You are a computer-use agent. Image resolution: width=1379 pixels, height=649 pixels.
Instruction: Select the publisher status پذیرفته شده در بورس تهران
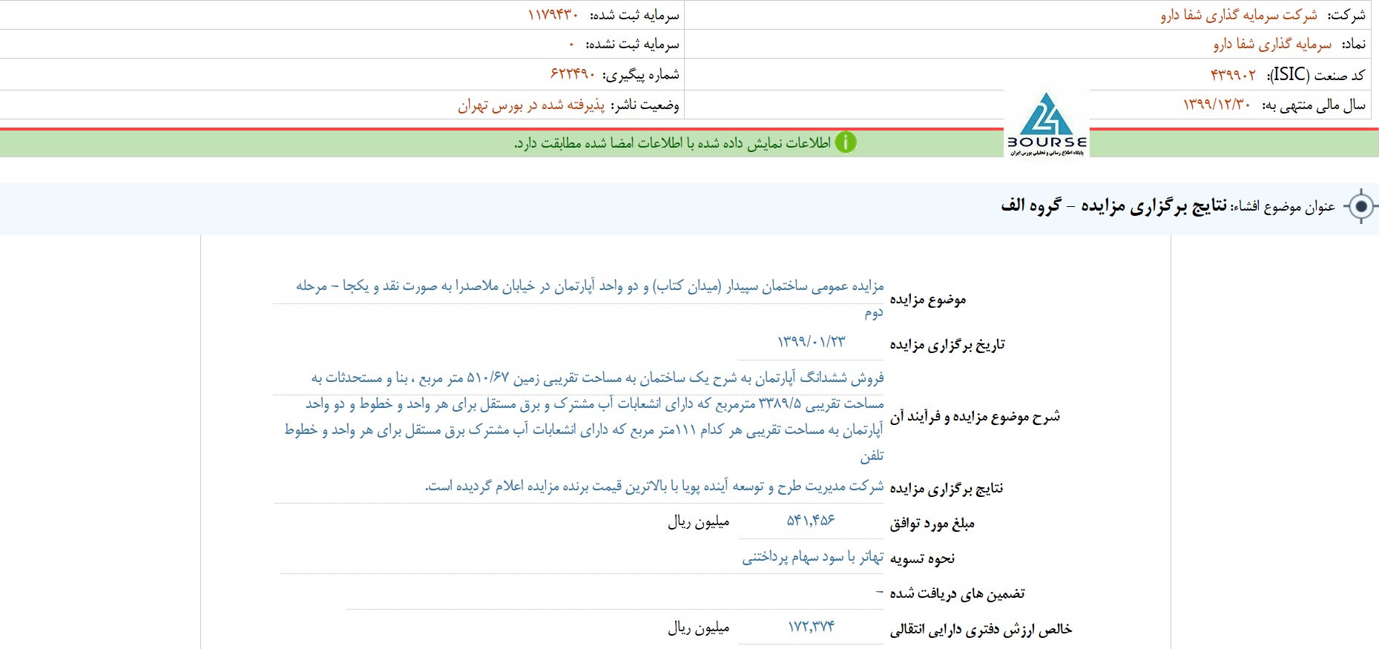point(531,105)
